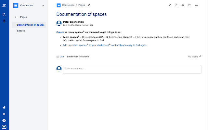This screenshot has width=208, height=130.
Task: Follow the Create link in the body
Action: [x=60, y=32]
